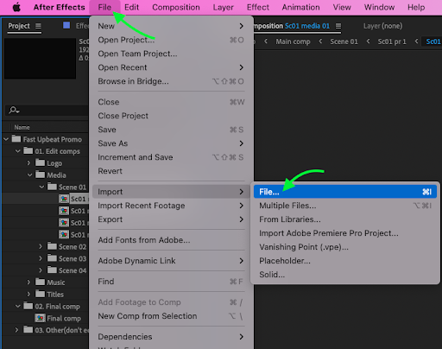Select the Titles folder icon
The width and height of the screenshot is (442, 349).
tap(40, 294)
